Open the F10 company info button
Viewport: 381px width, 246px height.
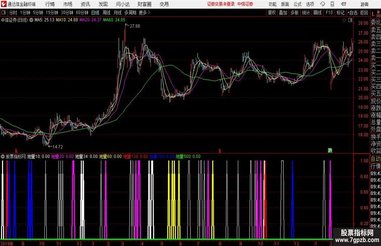click(x=329, y=13)
